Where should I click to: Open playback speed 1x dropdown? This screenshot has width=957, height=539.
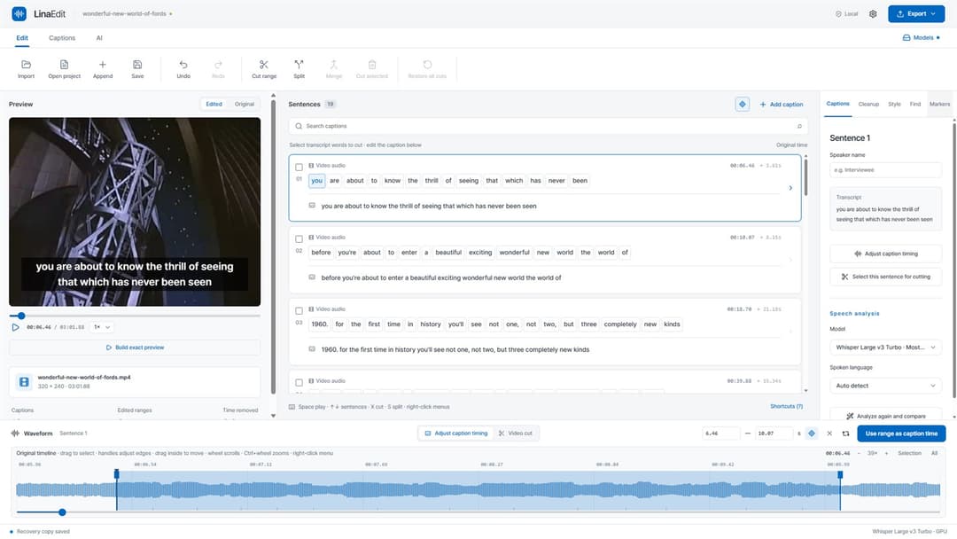101,327
